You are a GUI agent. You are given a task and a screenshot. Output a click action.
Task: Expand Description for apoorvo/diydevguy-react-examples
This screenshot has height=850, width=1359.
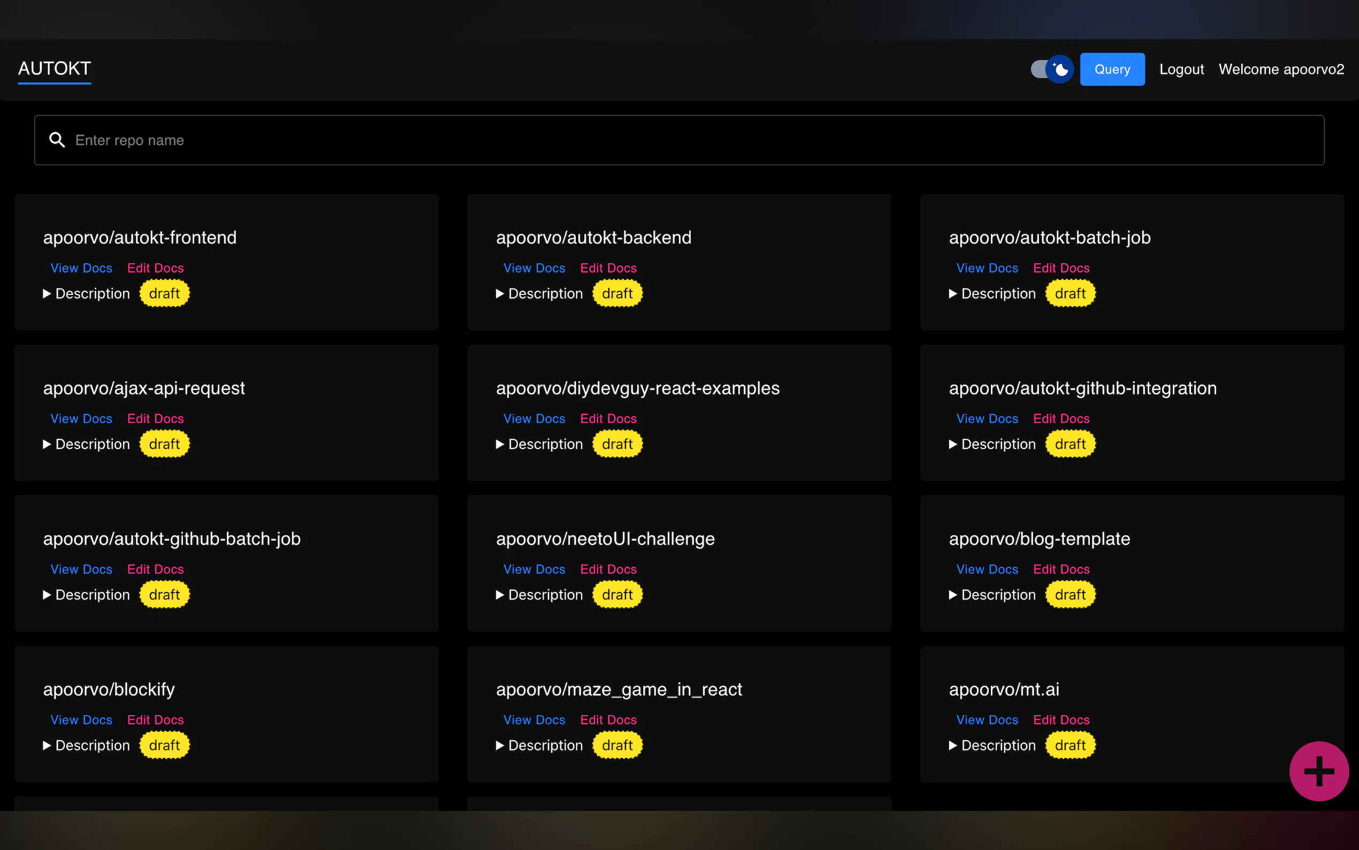click(x=540, y=444)
